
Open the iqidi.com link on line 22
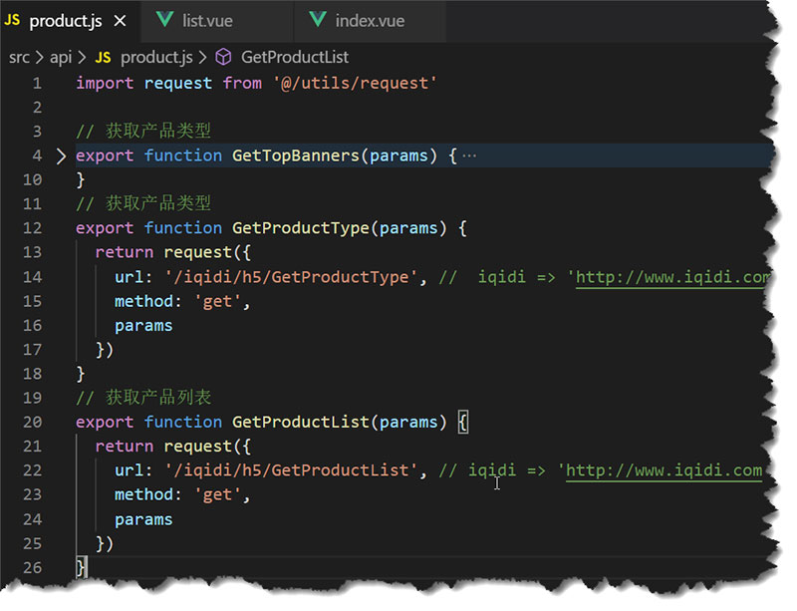point(664,470)
